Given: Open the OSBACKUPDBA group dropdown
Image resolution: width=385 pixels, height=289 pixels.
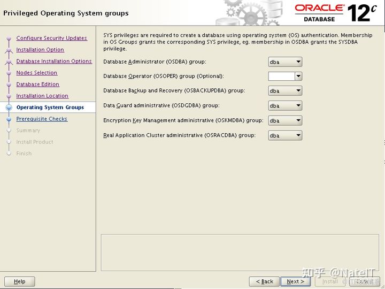Looking at the screenshot, I should tap(285, 90).
